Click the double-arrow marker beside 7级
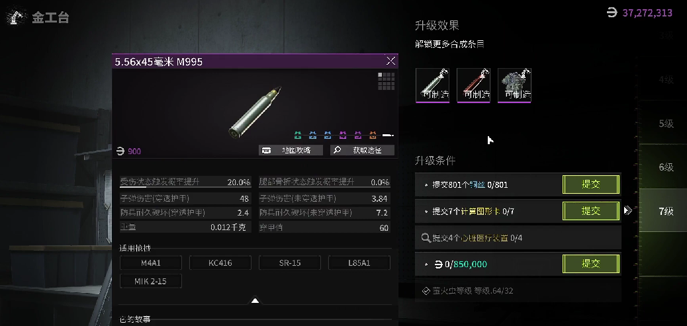This screenshot has width=687, height=326. tap(628, 211)
